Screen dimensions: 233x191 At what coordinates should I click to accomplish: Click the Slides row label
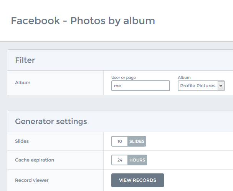click(x=22, y=141)
